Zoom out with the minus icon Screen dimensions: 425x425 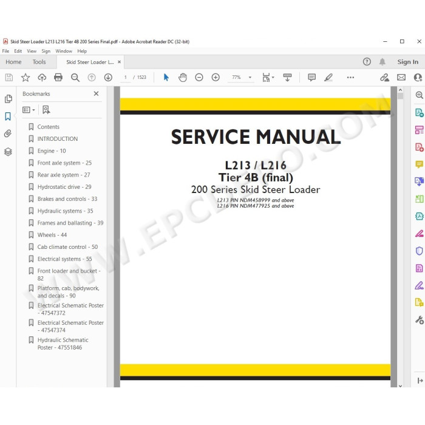199,78
